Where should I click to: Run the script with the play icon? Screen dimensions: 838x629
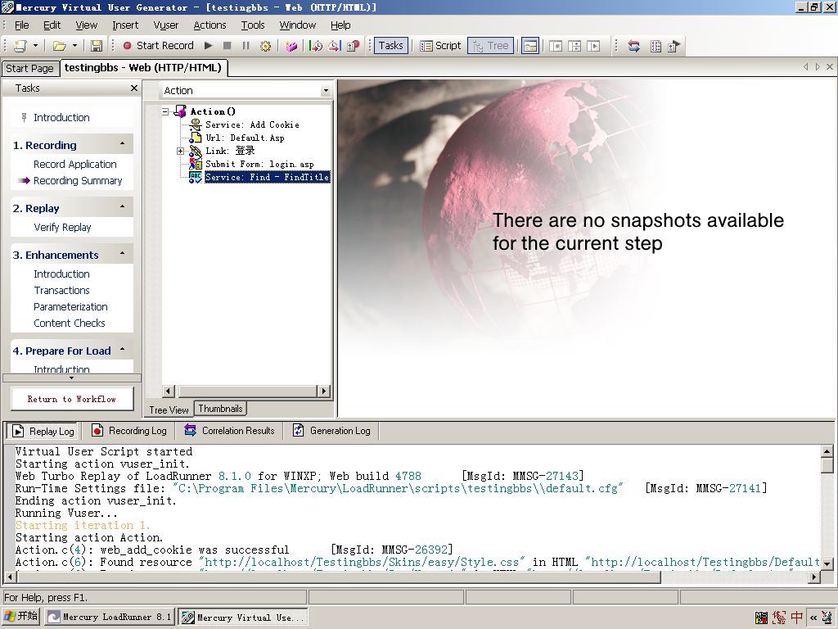point(209,46)
